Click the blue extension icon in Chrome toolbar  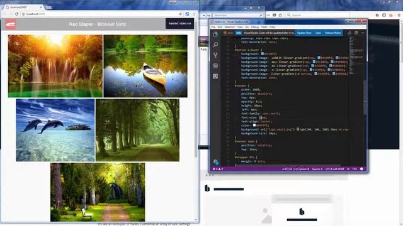tap(187, 14)
